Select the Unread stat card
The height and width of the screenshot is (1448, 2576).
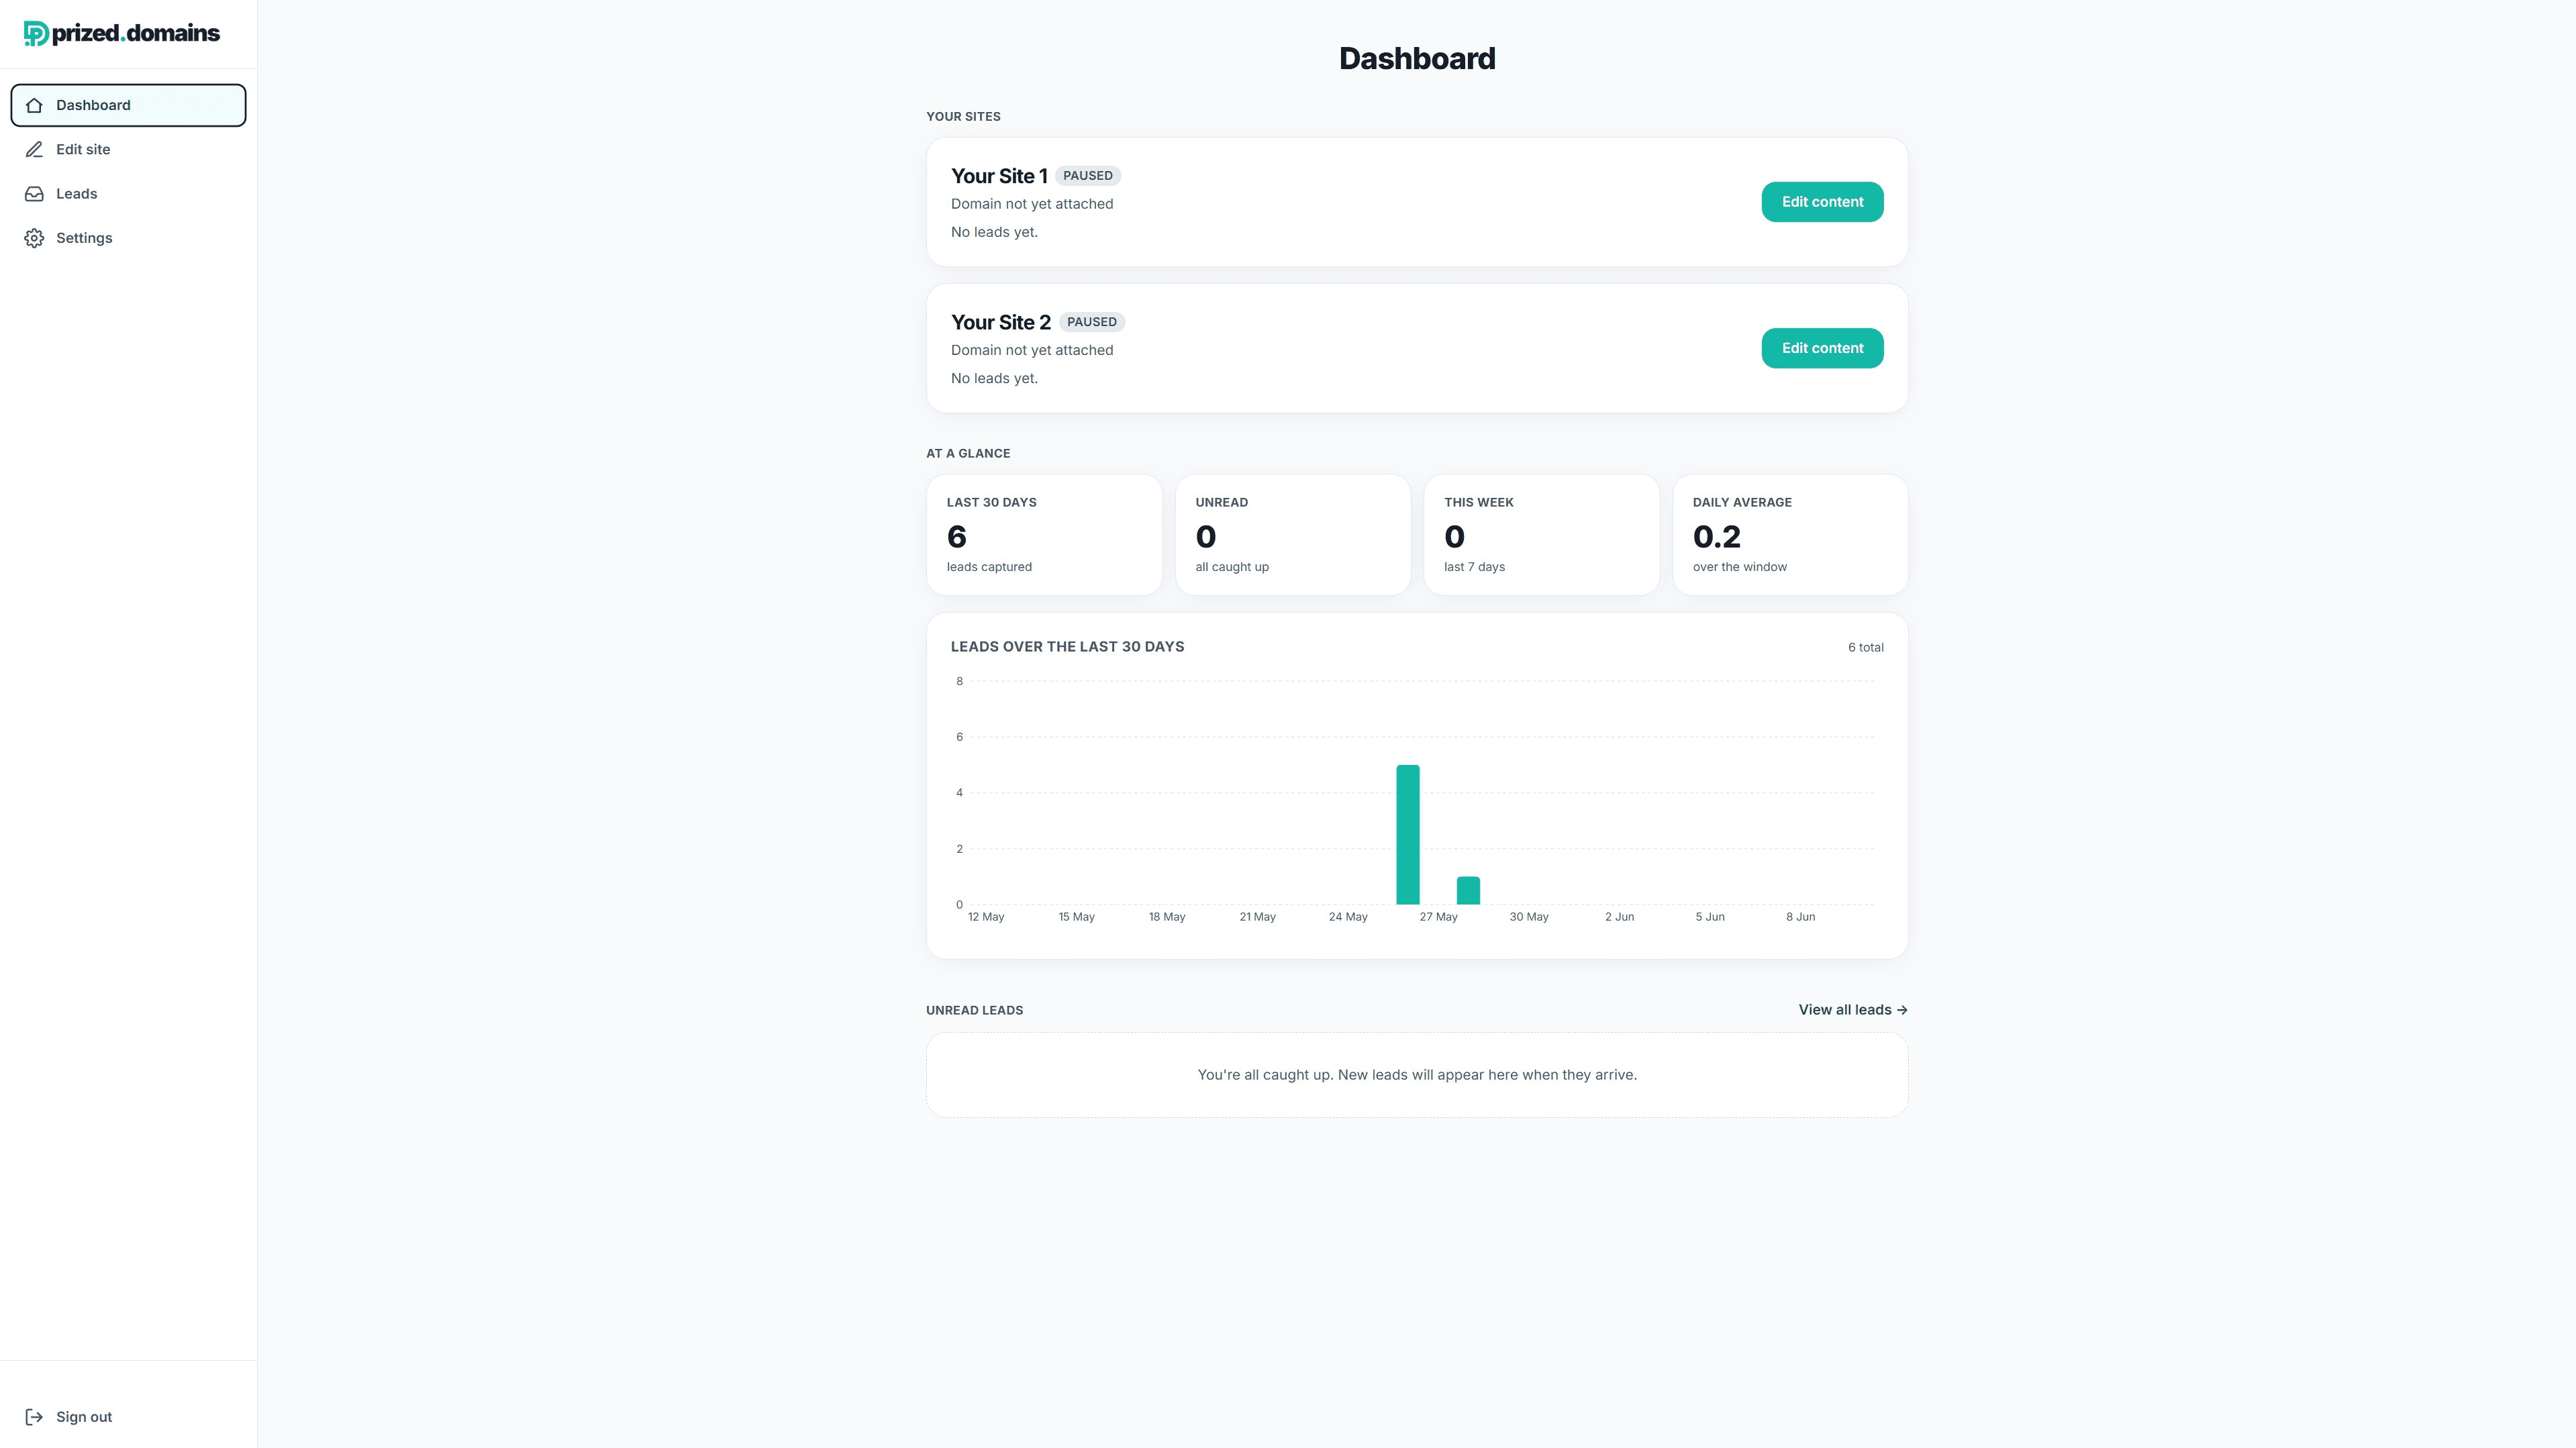tap(1293, 535)
